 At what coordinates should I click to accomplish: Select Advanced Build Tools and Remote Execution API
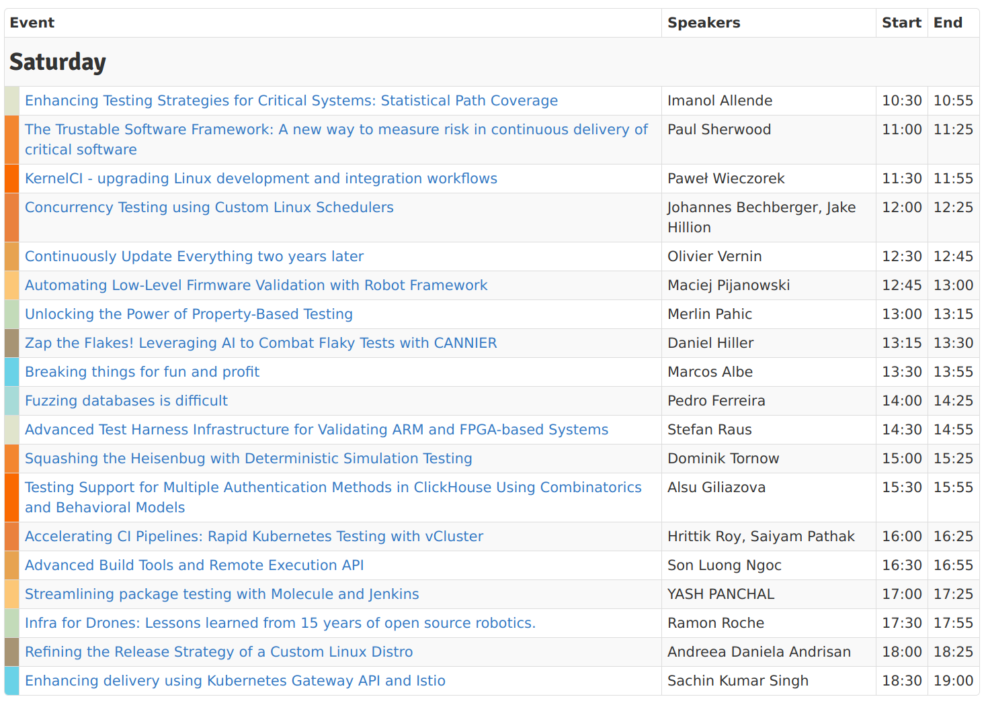194,565
